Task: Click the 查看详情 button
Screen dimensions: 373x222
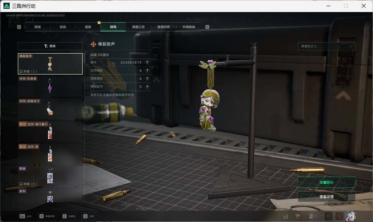Action: (326, 197)
